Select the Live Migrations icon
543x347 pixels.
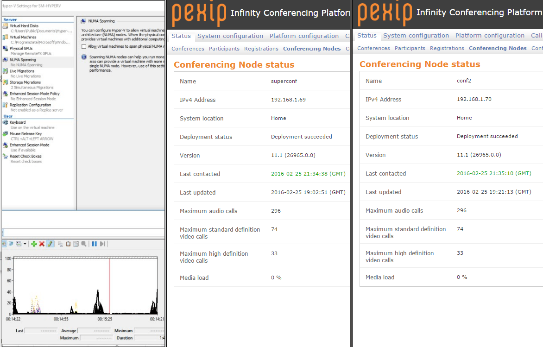click(5, 71)
